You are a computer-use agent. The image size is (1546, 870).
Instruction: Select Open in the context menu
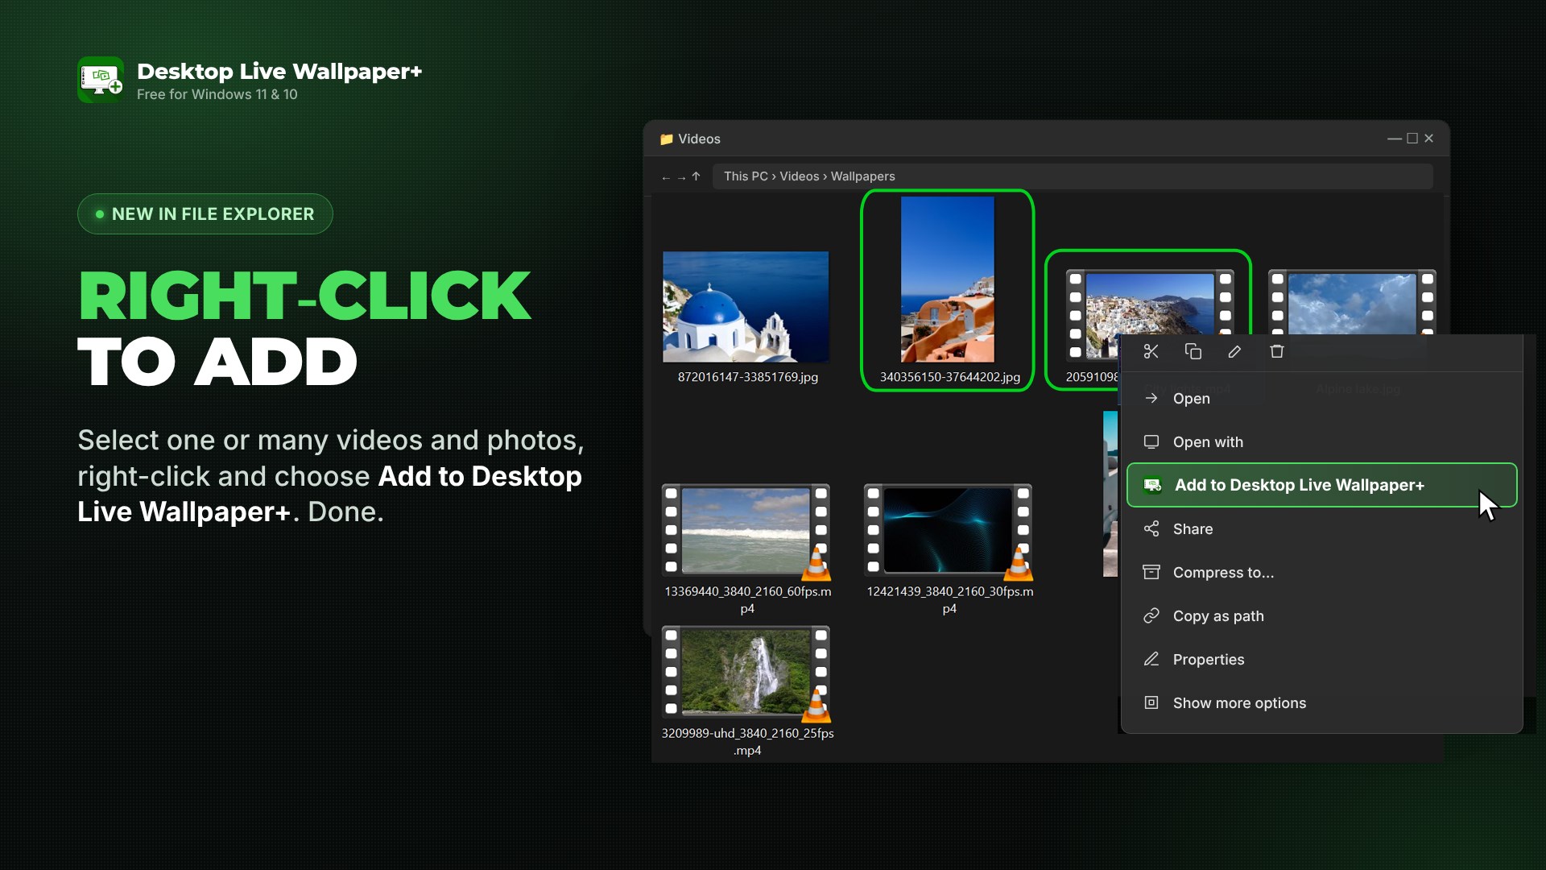[1321, 398]
